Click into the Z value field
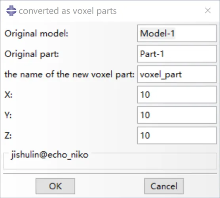Viewport: 220px width, 198px height. tap(177, 136)
